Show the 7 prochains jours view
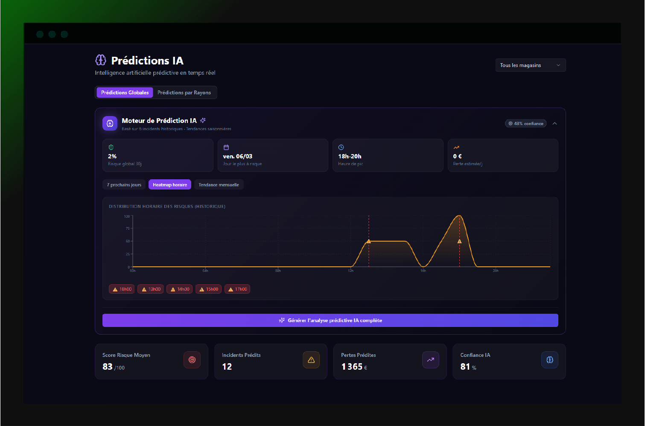645x426 pixels. tap(124, 185)
